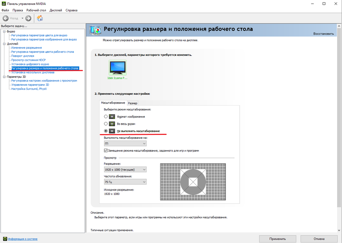Open the Файл menu
This screenshot has height=243, width=342.
click(5, 10)
